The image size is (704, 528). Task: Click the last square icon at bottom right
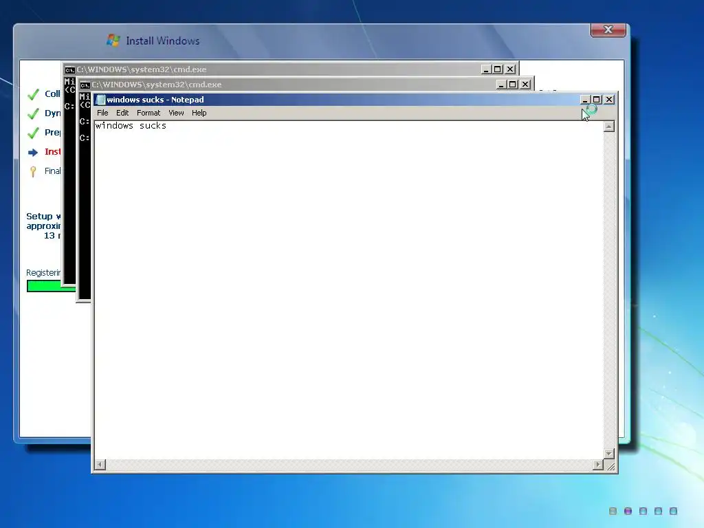[x=673, y=511]
